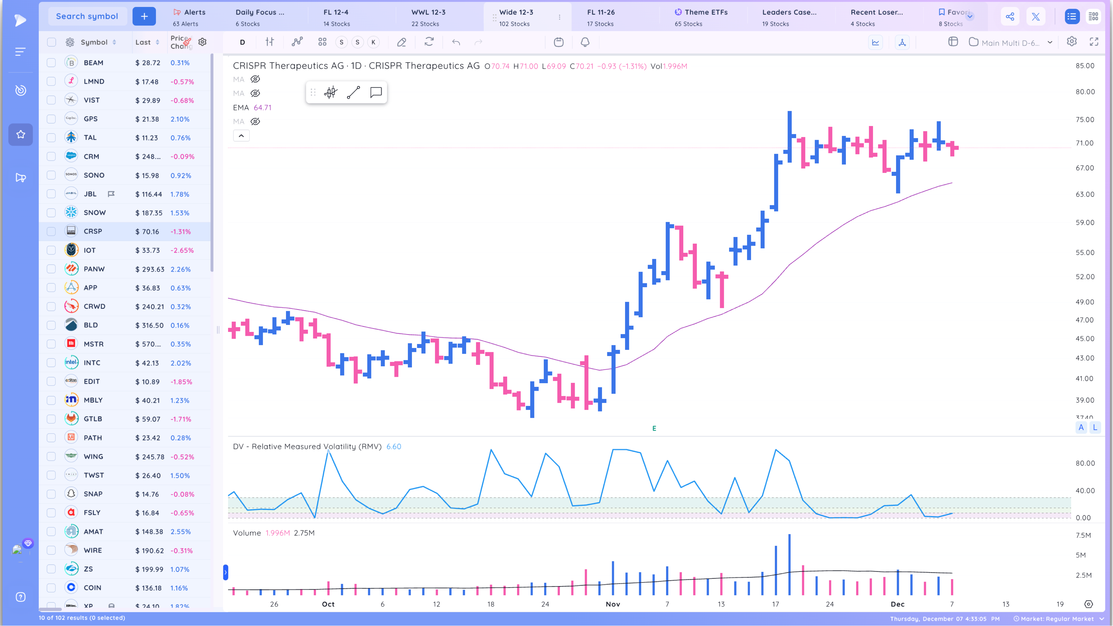Change the D daily timeframe selector
This screenshot has width=1113, height=626.
[242, 42]
